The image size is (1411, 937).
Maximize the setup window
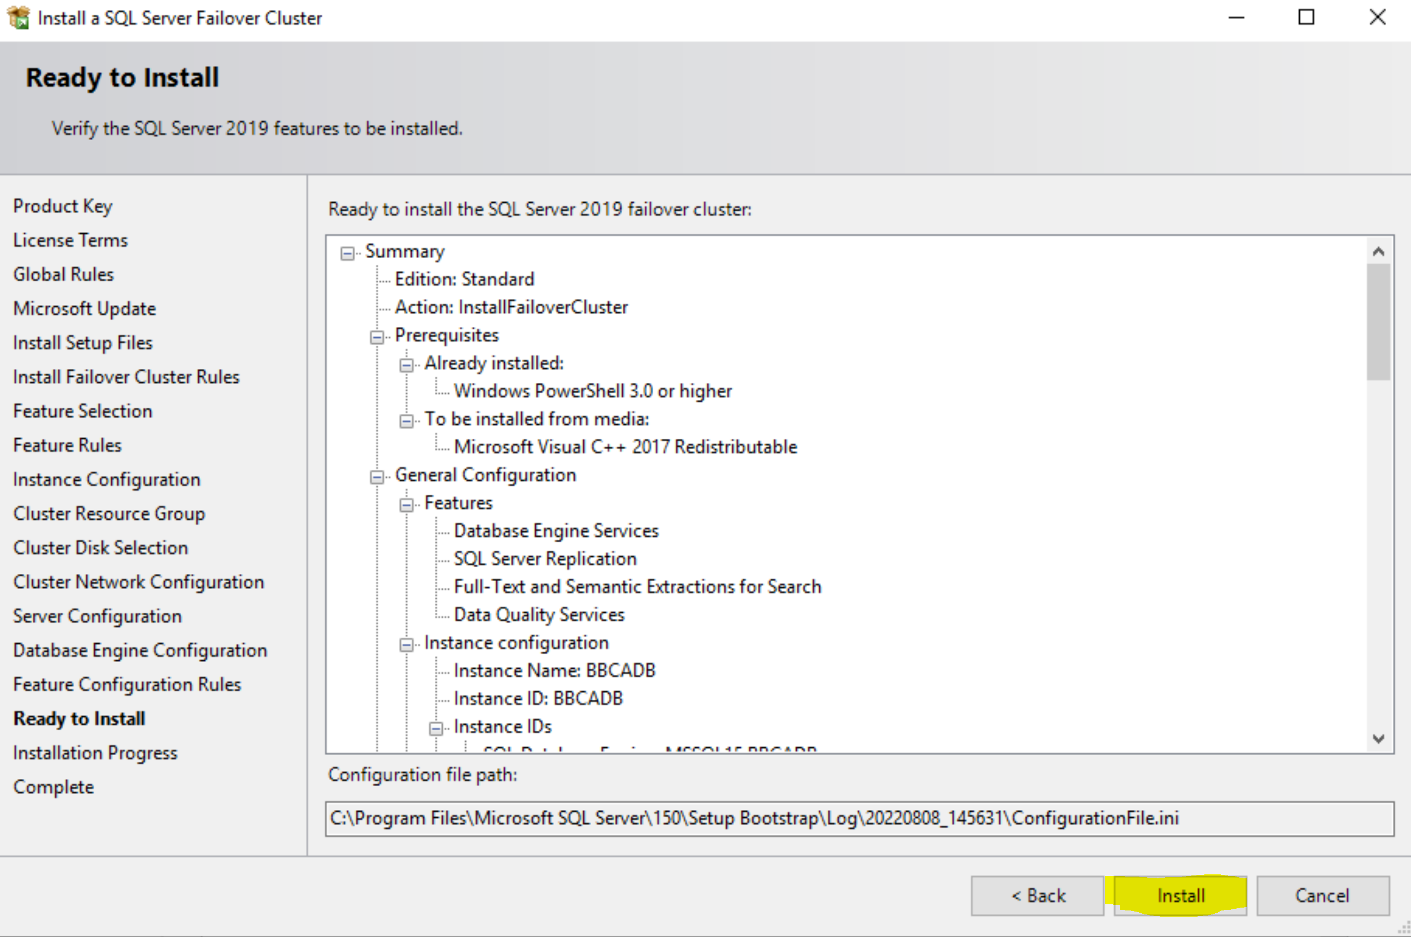[x=1307, y=18]
